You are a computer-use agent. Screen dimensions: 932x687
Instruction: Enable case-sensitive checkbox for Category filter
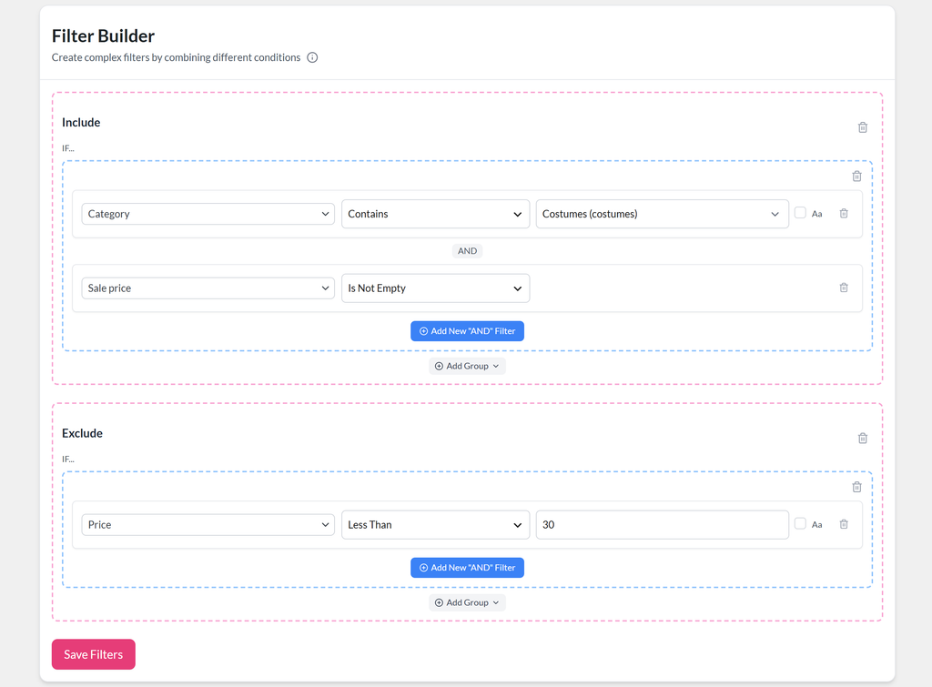tap(800, 213)
